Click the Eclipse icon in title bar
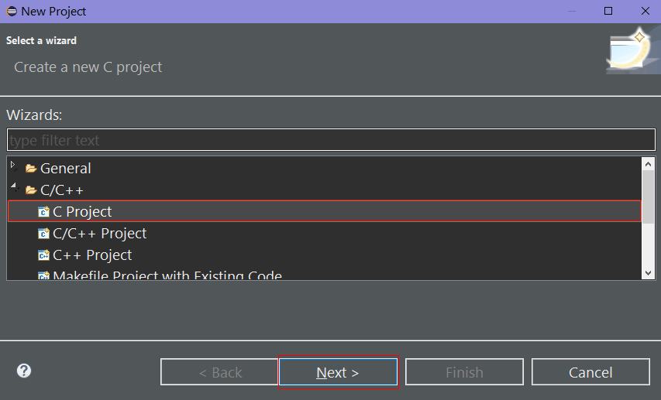The height and width of the screenshot is (400, 661). coord(12,12)
